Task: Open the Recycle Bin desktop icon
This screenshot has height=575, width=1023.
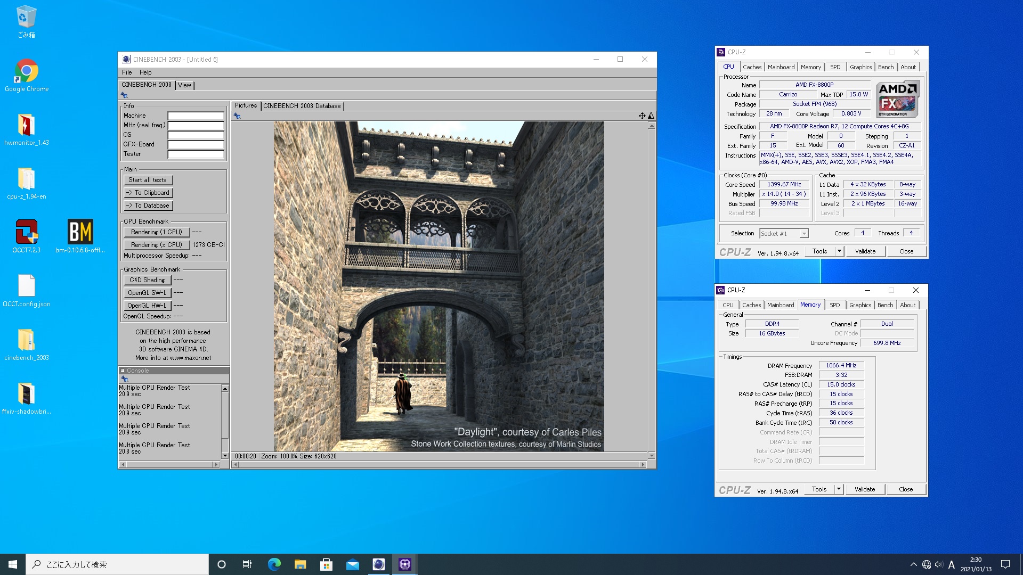Action: pyautogui.click(x=26, y=22)
